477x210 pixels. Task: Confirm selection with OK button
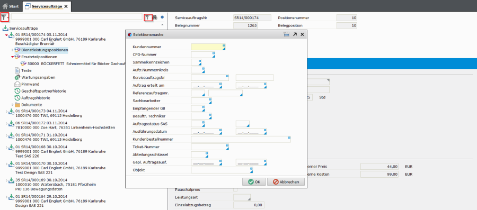254,182
